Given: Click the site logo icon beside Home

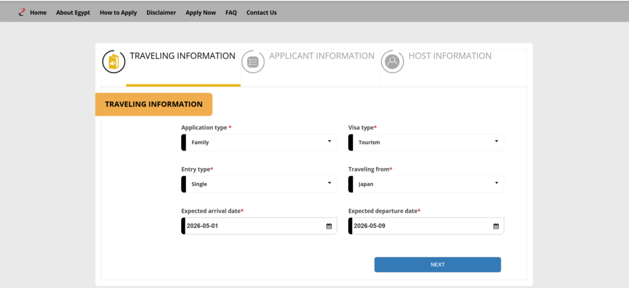Looking at the screenshot, I should [x=22, y=12].
